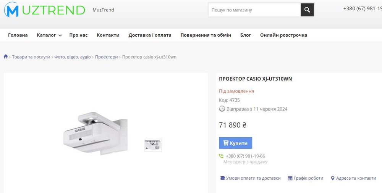
Task: Click the store search input field
Action: point(254,10)
